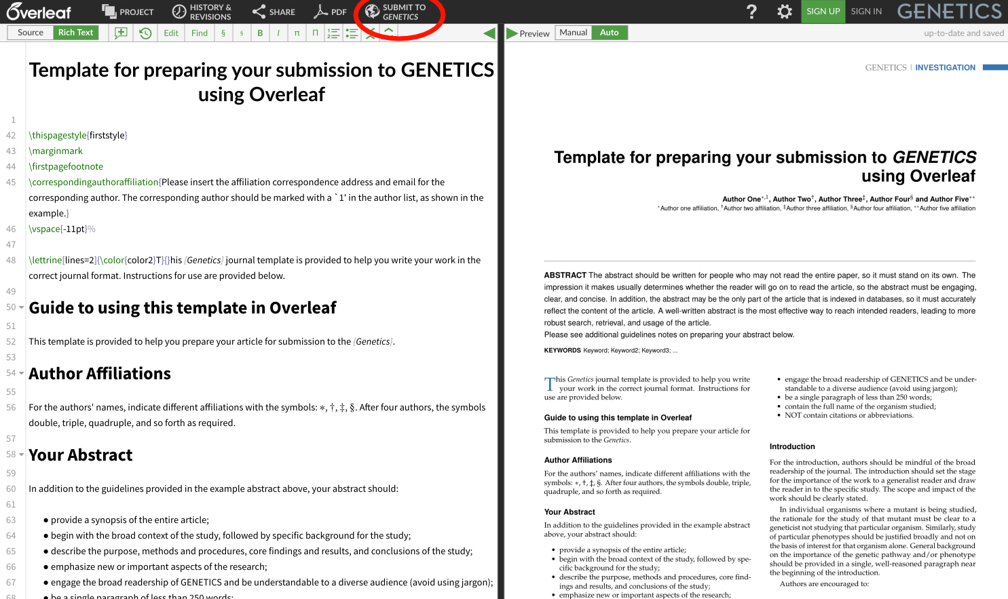Insert inline math with the small pi icon
1008x599 pixels.
(x=297, y=33)
